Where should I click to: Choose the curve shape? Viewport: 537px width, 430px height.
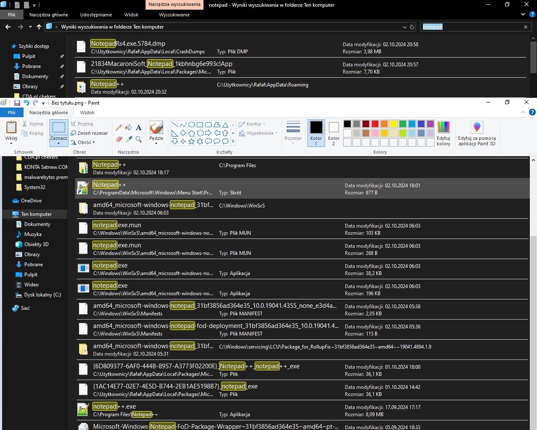(183, 125)
